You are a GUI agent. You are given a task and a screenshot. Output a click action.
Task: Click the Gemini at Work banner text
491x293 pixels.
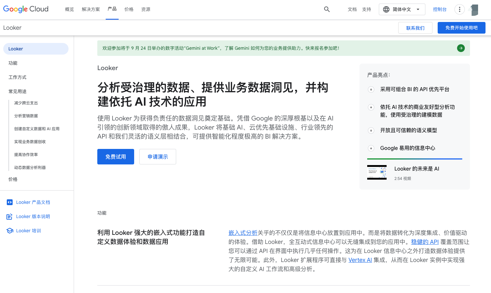(221, 48)
